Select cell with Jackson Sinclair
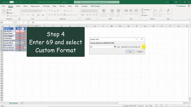The width and height of the screenshot is (191, 107). click(x=9, y=40)
